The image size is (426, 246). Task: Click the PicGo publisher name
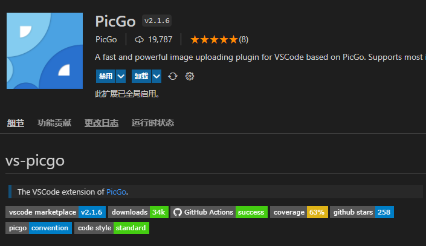(106, 40)
